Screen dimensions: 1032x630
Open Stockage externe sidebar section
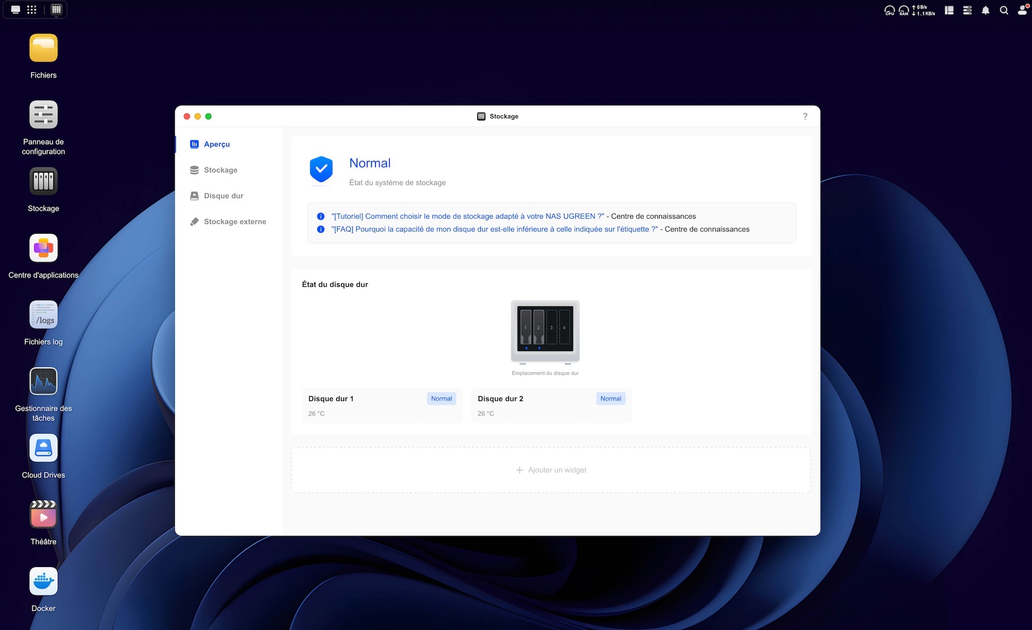point(235,222)
